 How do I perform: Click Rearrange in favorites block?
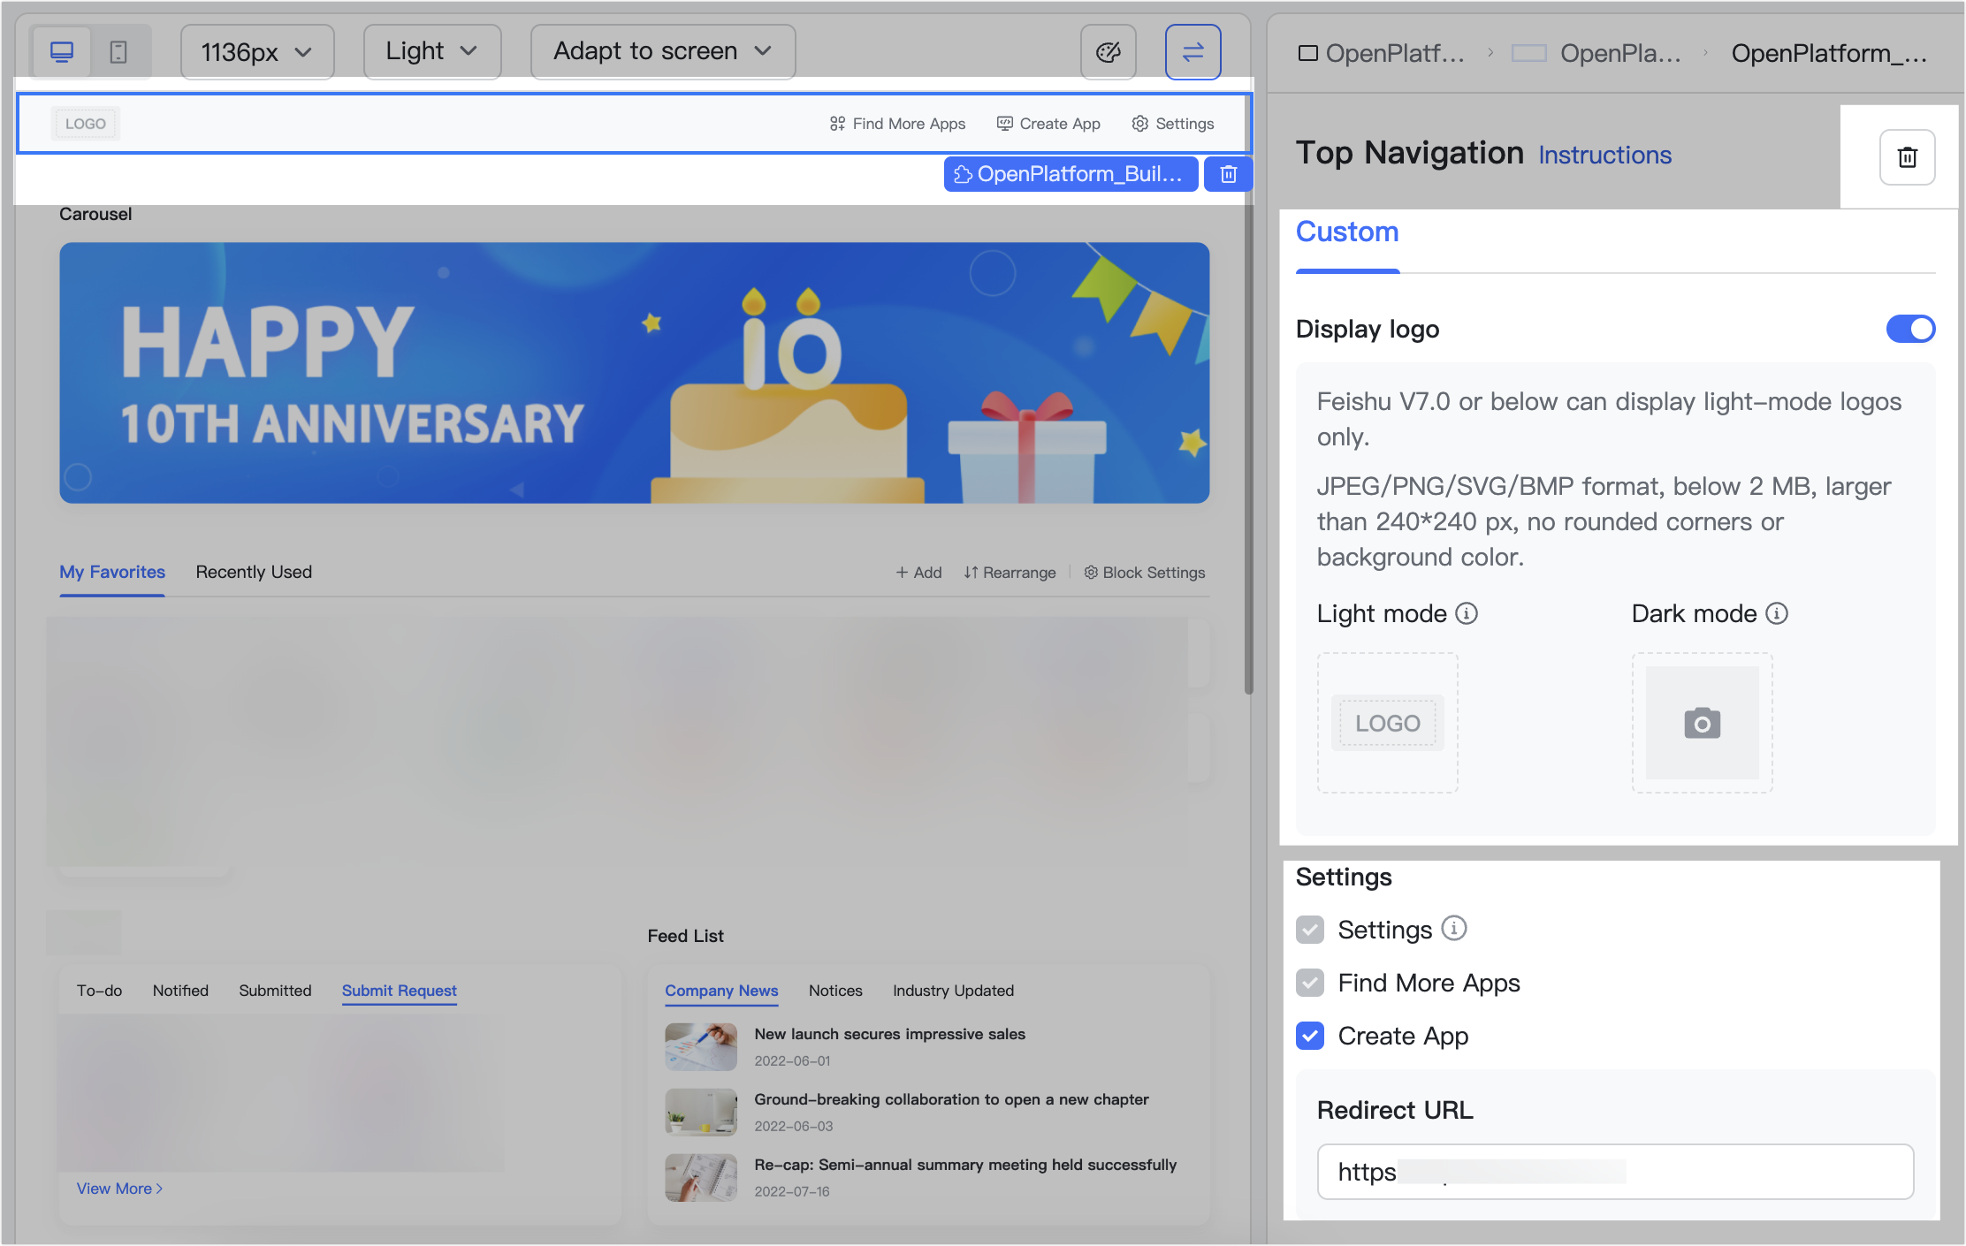[x=1010, y=573]
